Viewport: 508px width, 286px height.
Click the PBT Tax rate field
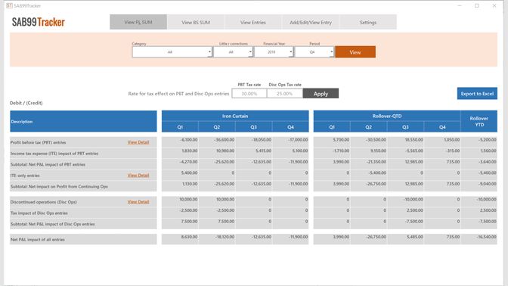(x=249, y=93)
